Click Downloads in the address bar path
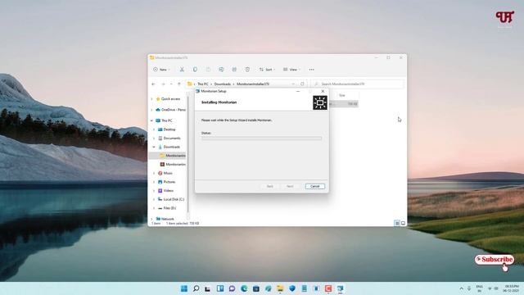This screenshot has height=295, width=524. coord(223,84)
